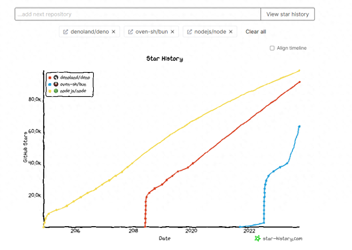Click the yellow nodejs/node legend swatch

[x=50, y=91]
